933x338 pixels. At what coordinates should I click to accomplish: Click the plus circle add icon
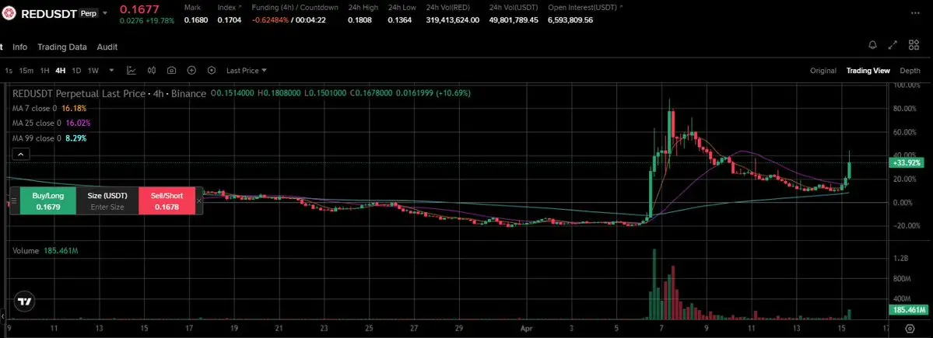(x=191, y=70)
